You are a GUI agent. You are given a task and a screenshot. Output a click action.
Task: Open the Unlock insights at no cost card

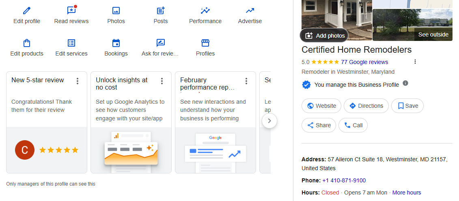tap(131, 122)
